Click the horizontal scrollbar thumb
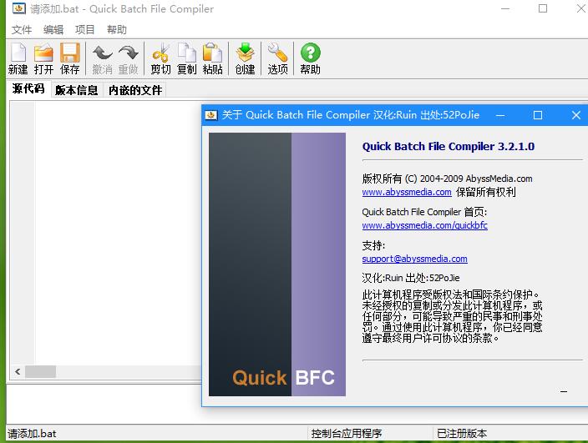Viewport: 588px width, 443px height. coord(40,372)
